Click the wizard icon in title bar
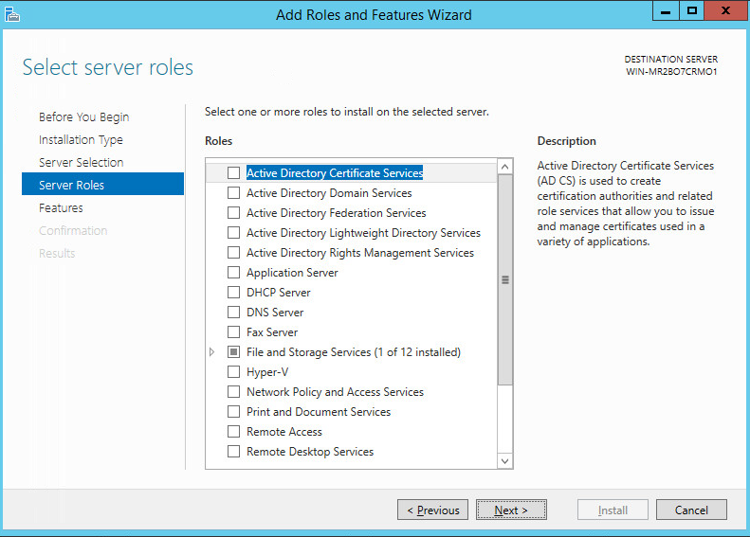Screen dimensions: 750x537 click(x=12, y=14)
